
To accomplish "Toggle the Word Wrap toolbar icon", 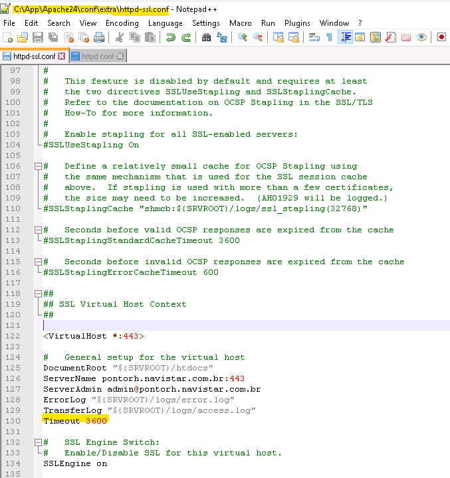I will pyautogui.click(x=314, y=37).
